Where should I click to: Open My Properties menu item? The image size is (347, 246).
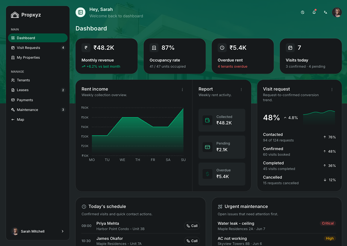38,57
